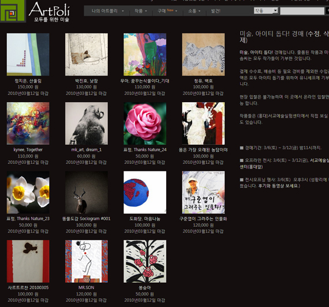Open the mk_art, dream_1 title link
329x307 pixels.
(x=87, y=149)
